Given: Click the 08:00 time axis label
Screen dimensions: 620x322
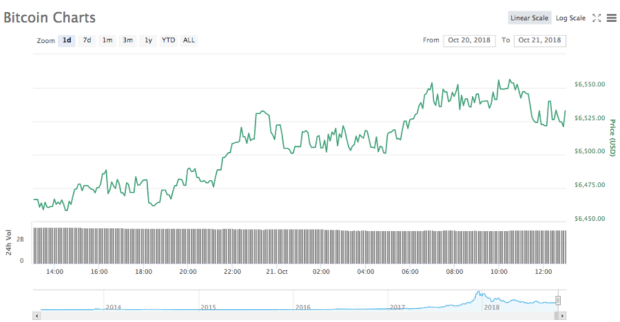Looking at the screenshot, I should (x=454, y=271).
